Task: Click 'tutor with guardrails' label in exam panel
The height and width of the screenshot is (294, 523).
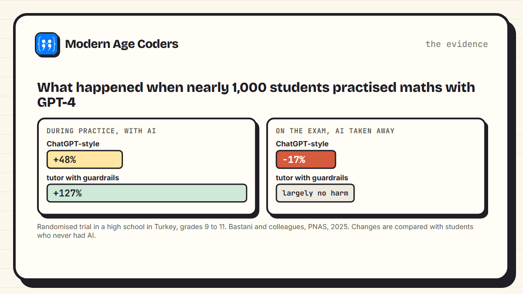Action: [312, 178]
